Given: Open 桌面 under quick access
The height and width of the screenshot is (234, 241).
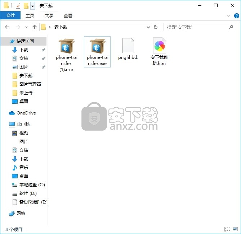Looking at the screenshot, I should 23,101.
